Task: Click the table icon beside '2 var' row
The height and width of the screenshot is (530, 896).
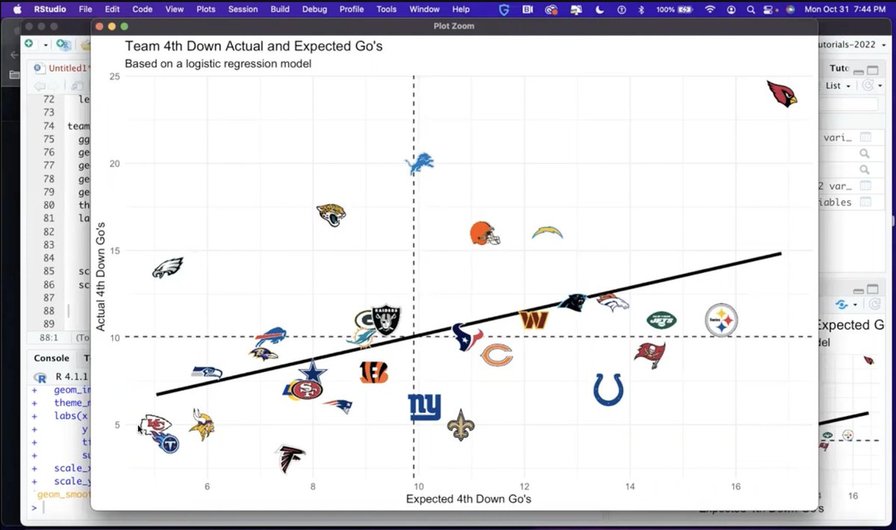Action: (x=865, y=186)
